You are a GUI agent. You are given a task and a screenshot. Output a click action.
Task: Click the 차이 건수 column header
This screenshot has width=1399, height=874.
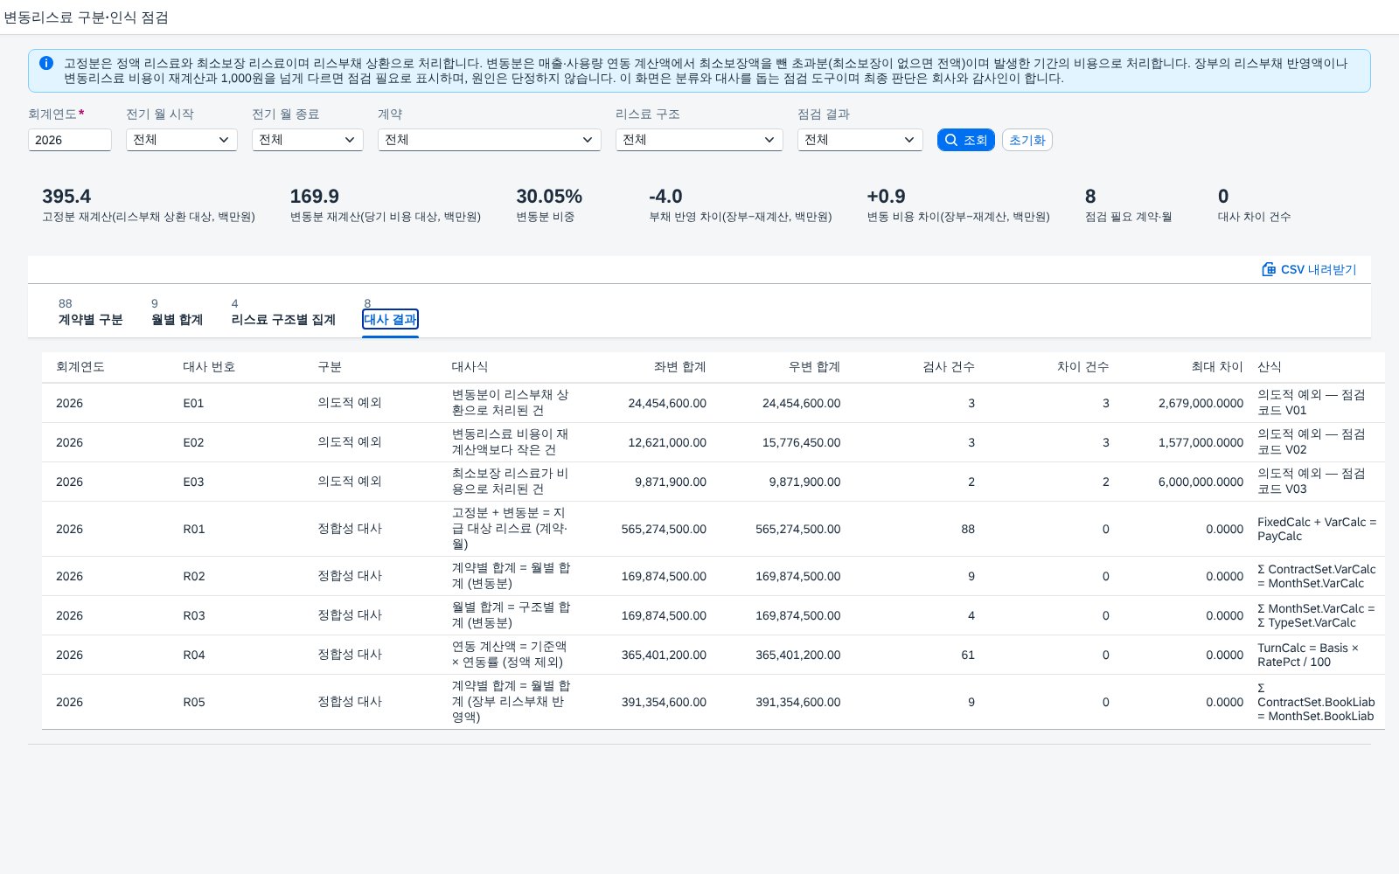[1082, 367]
